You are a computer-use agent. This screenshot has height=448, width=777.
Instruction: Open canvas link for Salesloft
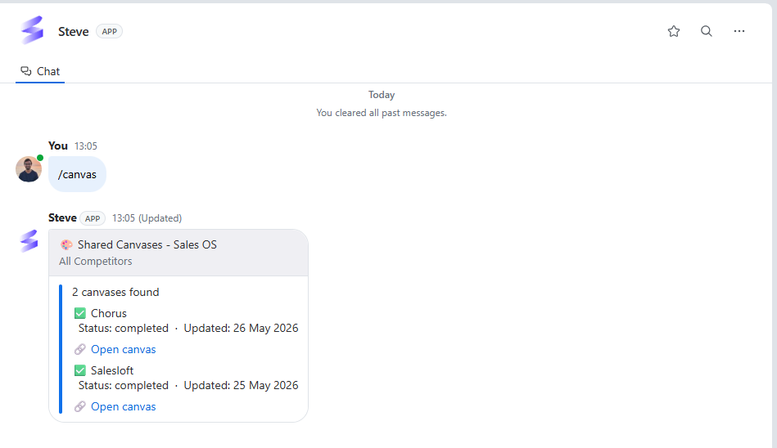[x=123, y=406]
